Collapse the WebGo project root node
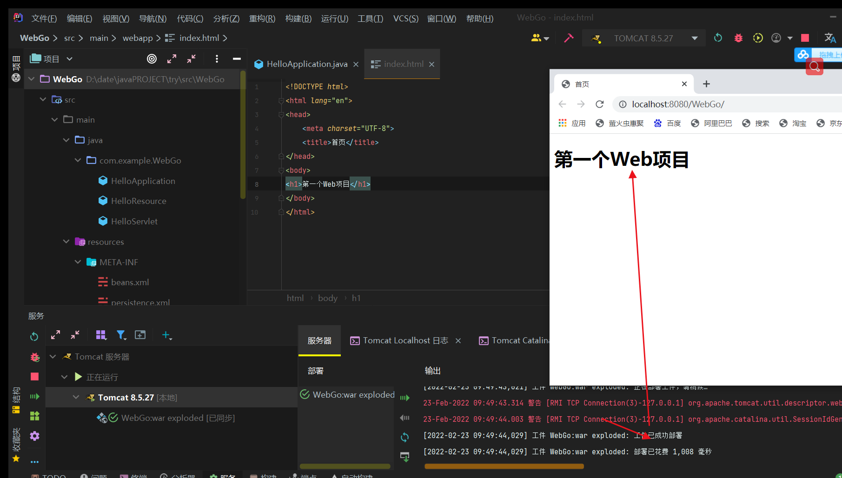 click(x=32, y=79)
